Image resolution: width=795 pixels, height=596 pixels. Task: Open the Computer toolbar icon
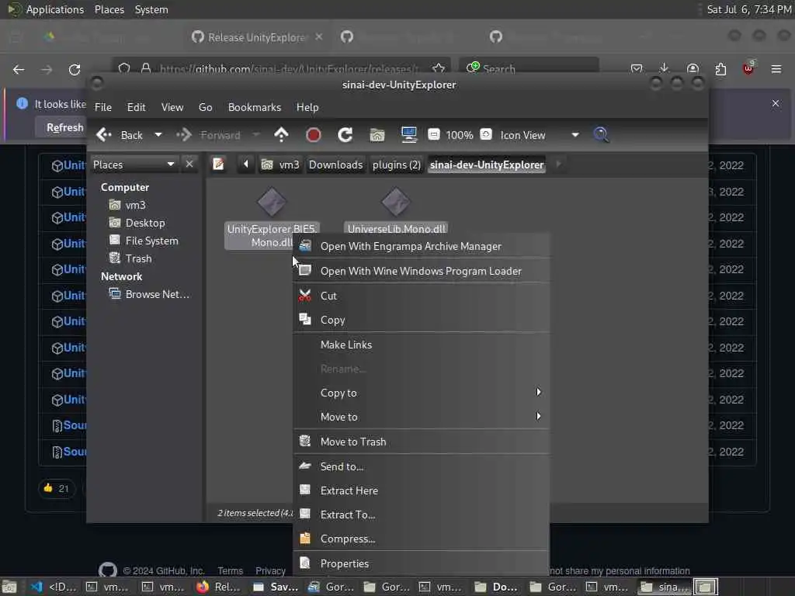click(x=408, y=135)
